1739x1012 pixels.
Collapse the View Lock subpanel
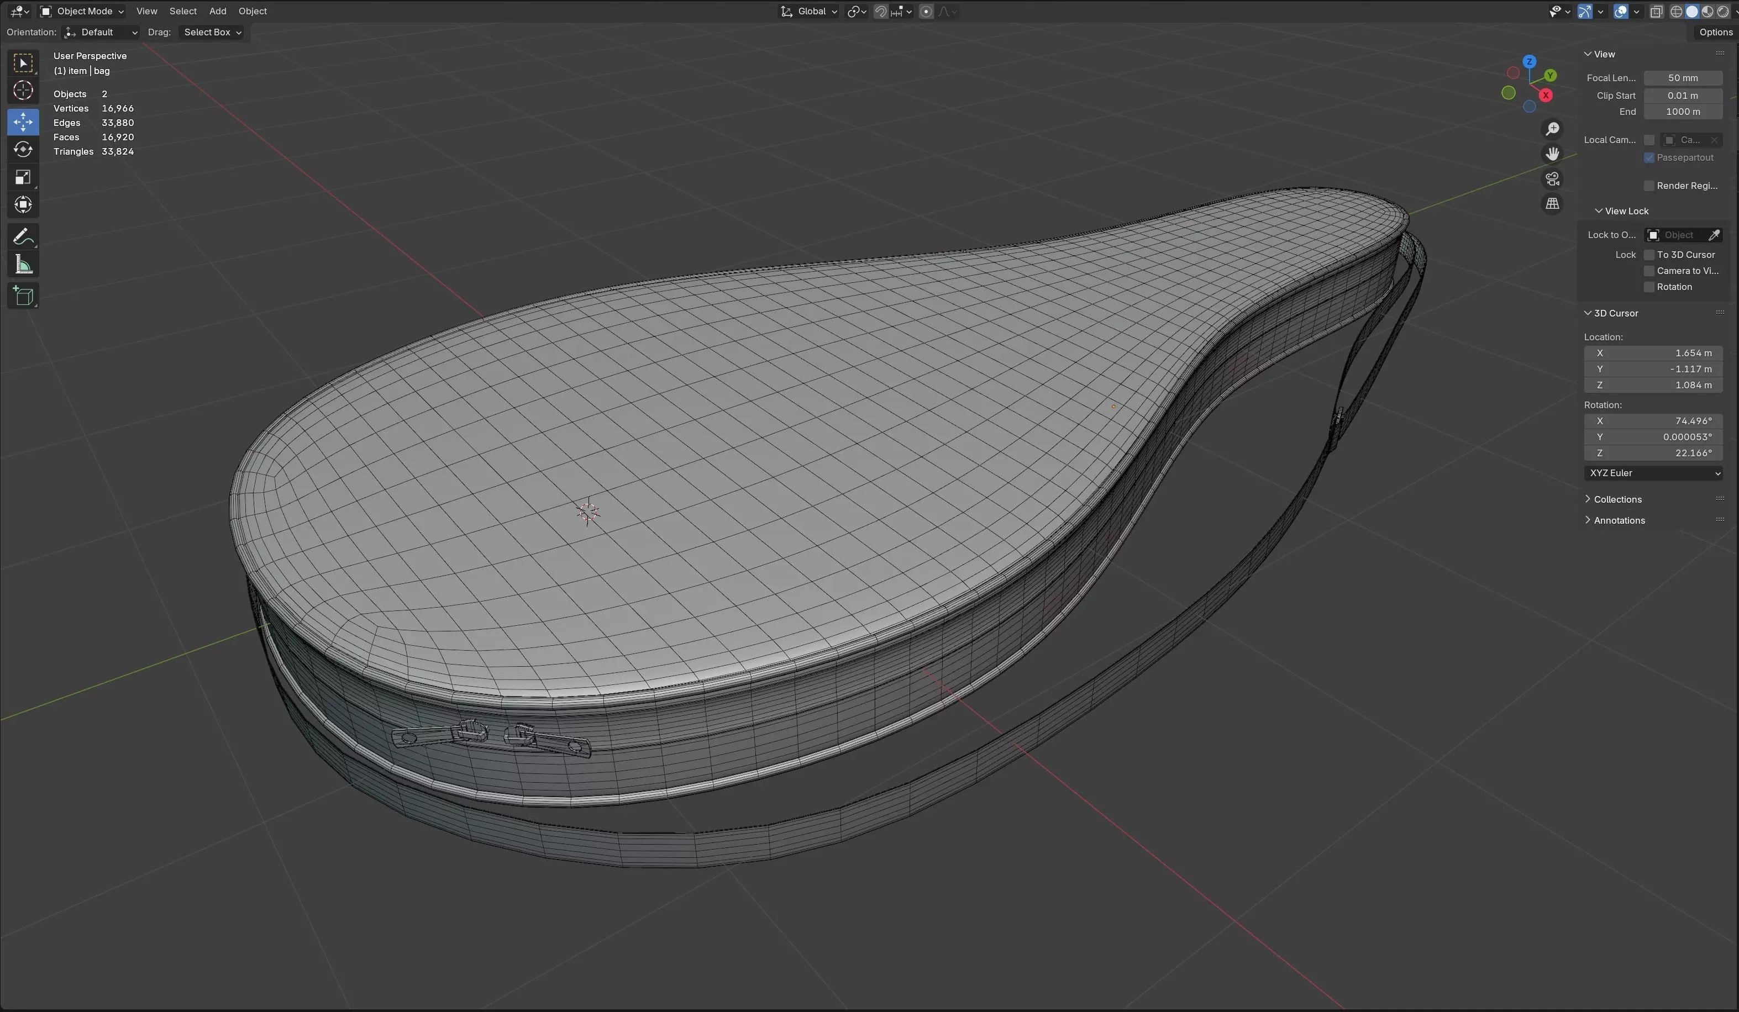1622,211
